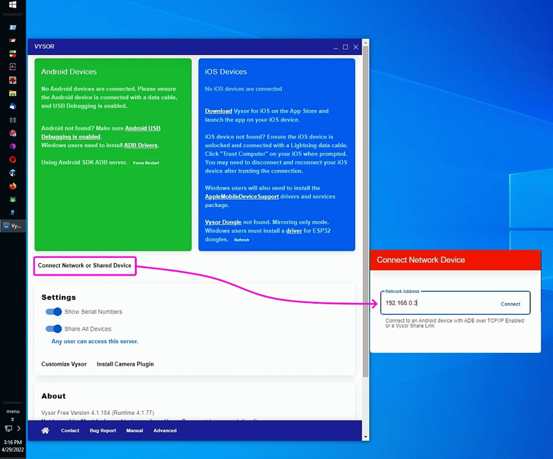Click Any user can access this server
553x459 pixels.
tap(95, 341)
